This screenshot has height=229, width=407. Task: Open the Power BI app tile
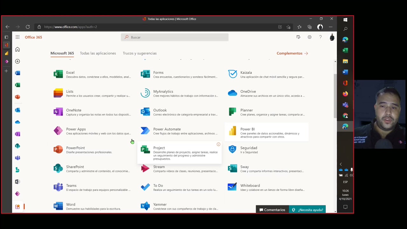(266, 132)
